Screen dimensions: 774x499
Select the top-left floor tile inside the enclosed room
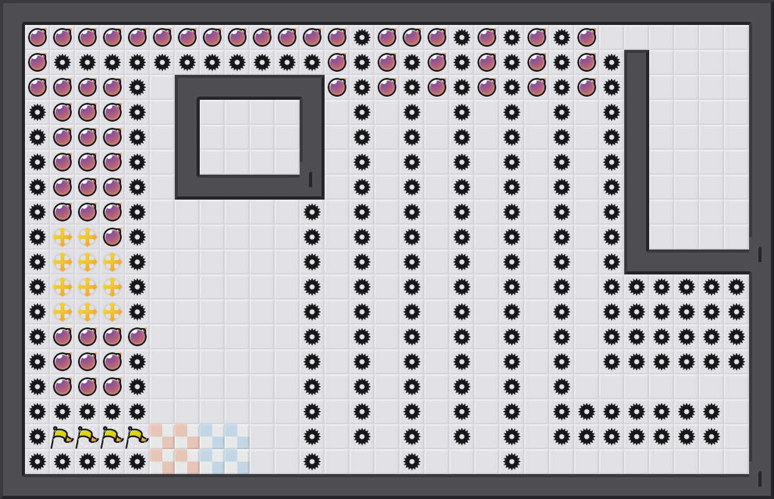(x=212, y=112)
